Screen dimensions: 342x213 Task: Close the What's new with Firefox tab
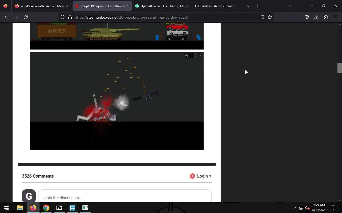coord(67,6)
